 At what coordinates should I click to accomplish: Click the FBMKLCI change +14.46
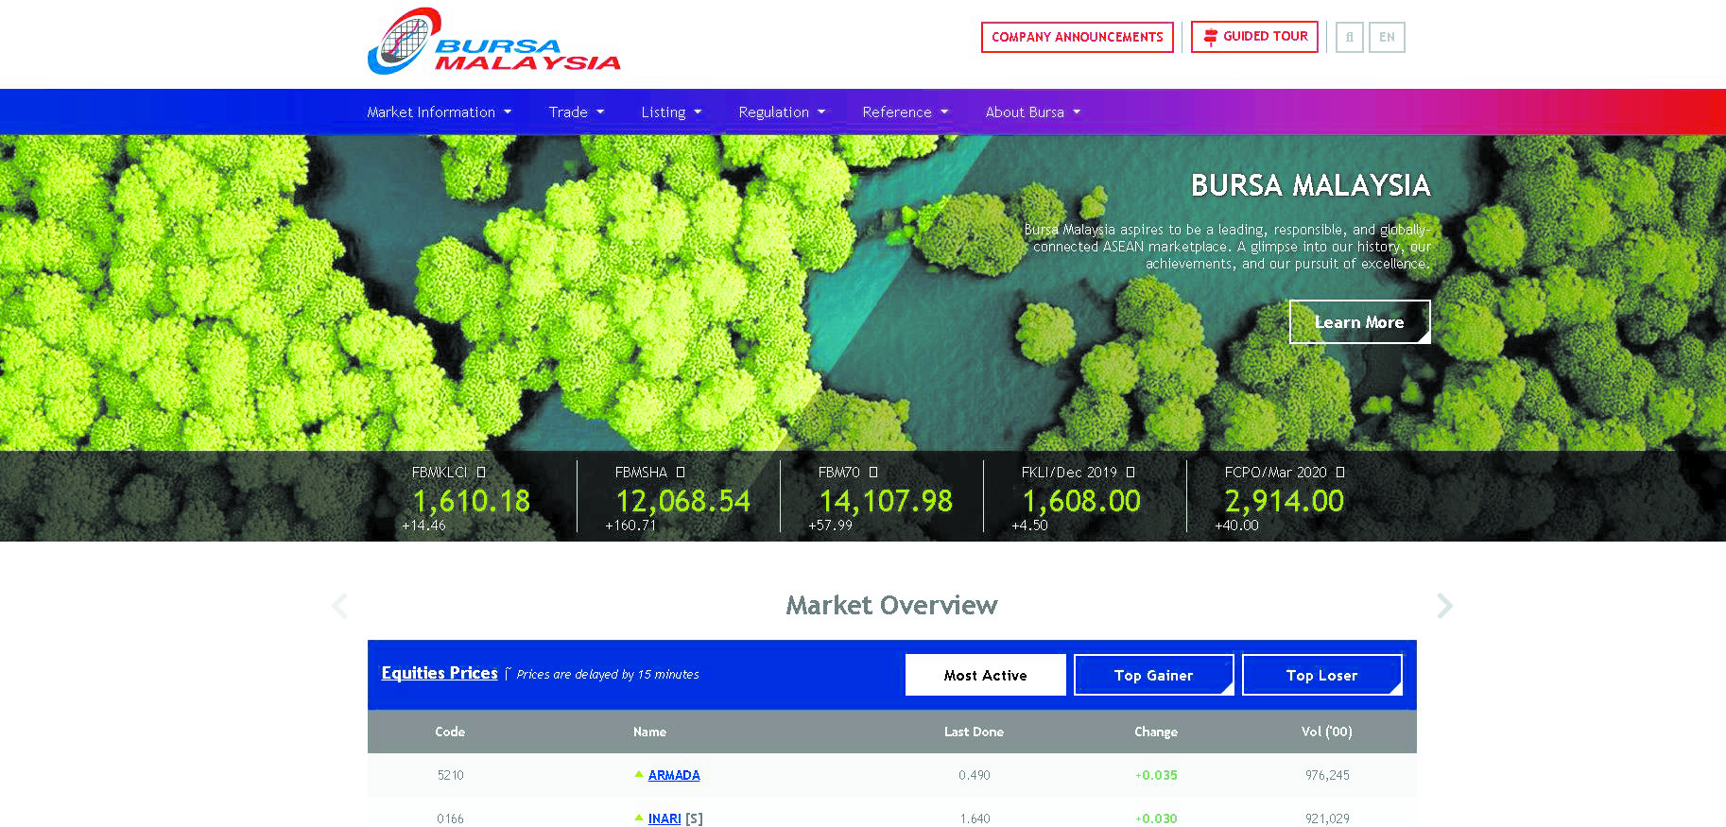423,525
